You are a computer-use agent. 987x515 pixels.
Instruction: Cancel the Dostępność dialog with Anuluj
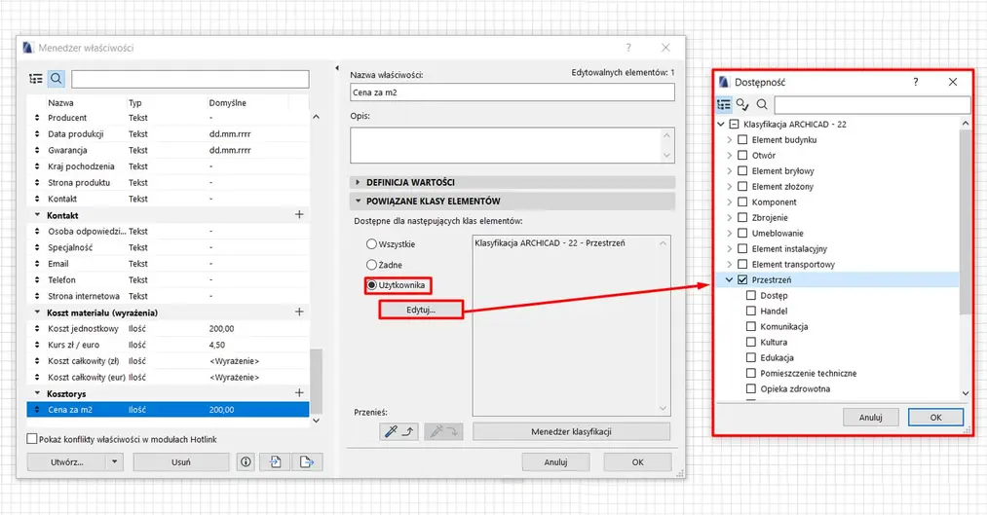coord(870,417)
